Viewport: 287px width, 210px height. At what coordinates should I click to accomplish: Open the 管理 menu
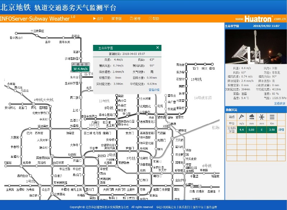tap(135, 19)
